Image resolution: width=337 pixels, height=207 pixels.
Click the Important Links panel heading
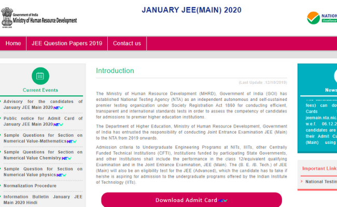point(319,168)
